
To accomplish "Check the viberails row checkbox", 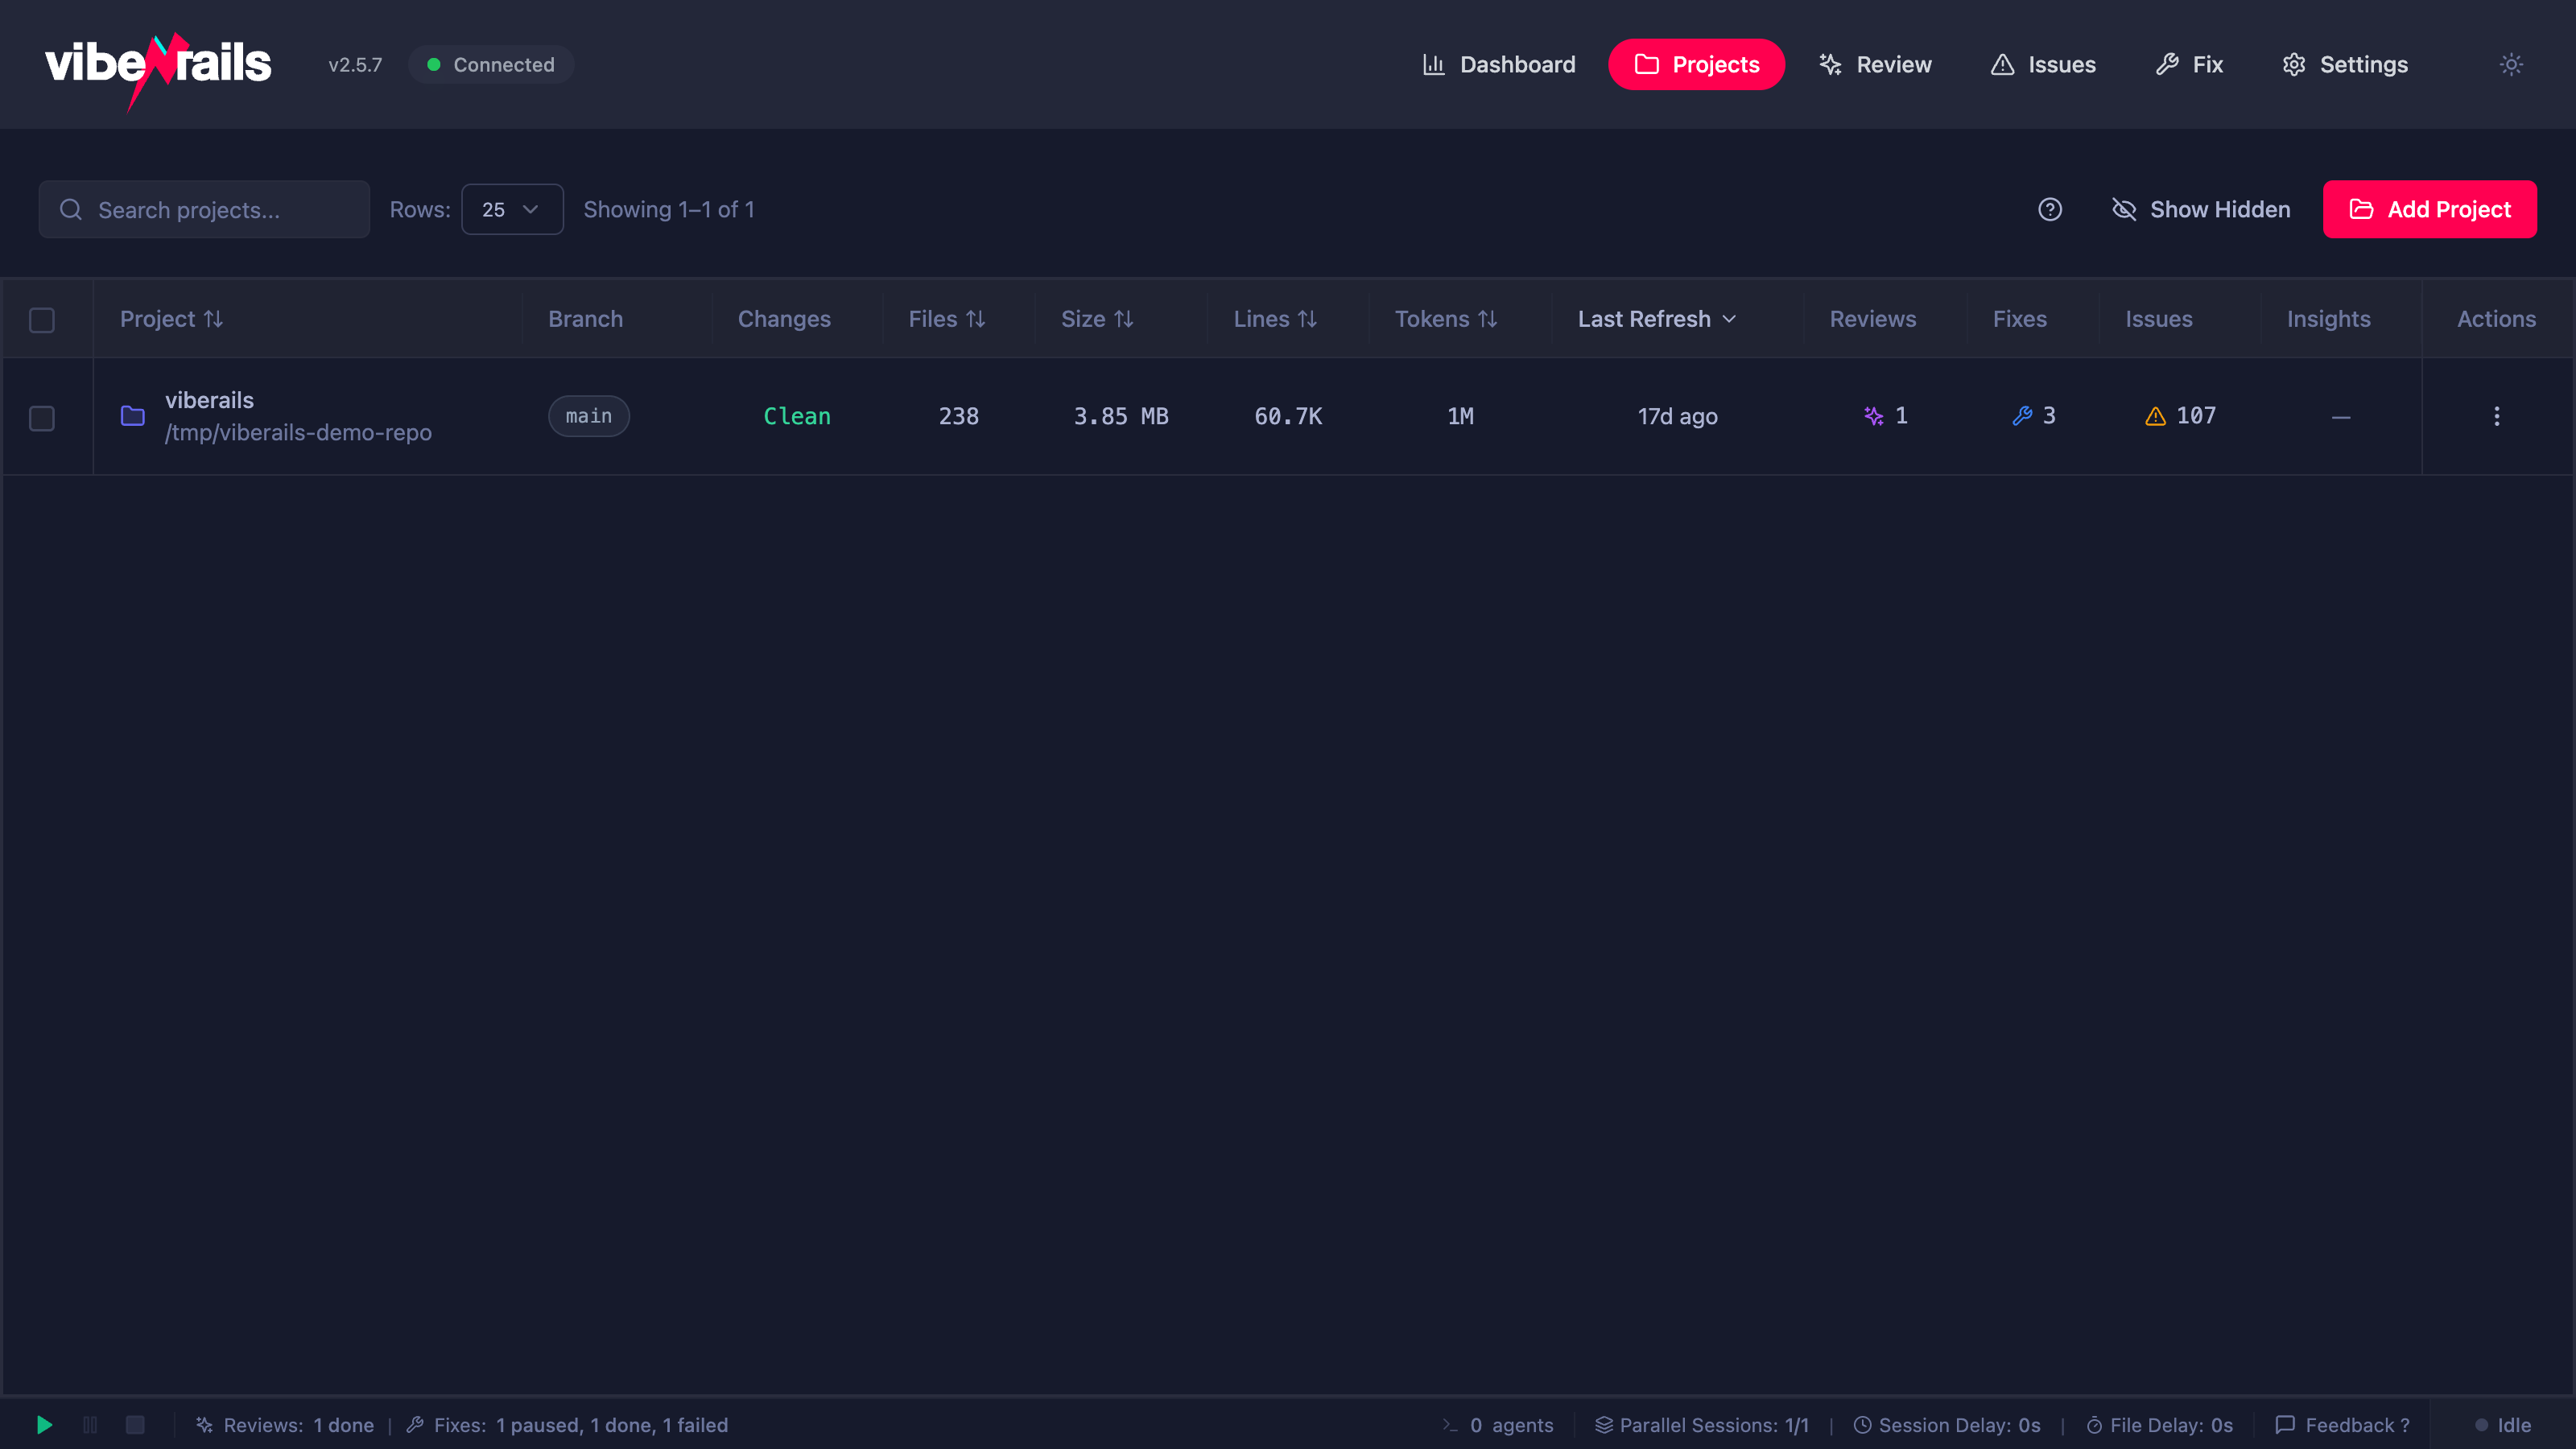I will click(x=42, y=418).
